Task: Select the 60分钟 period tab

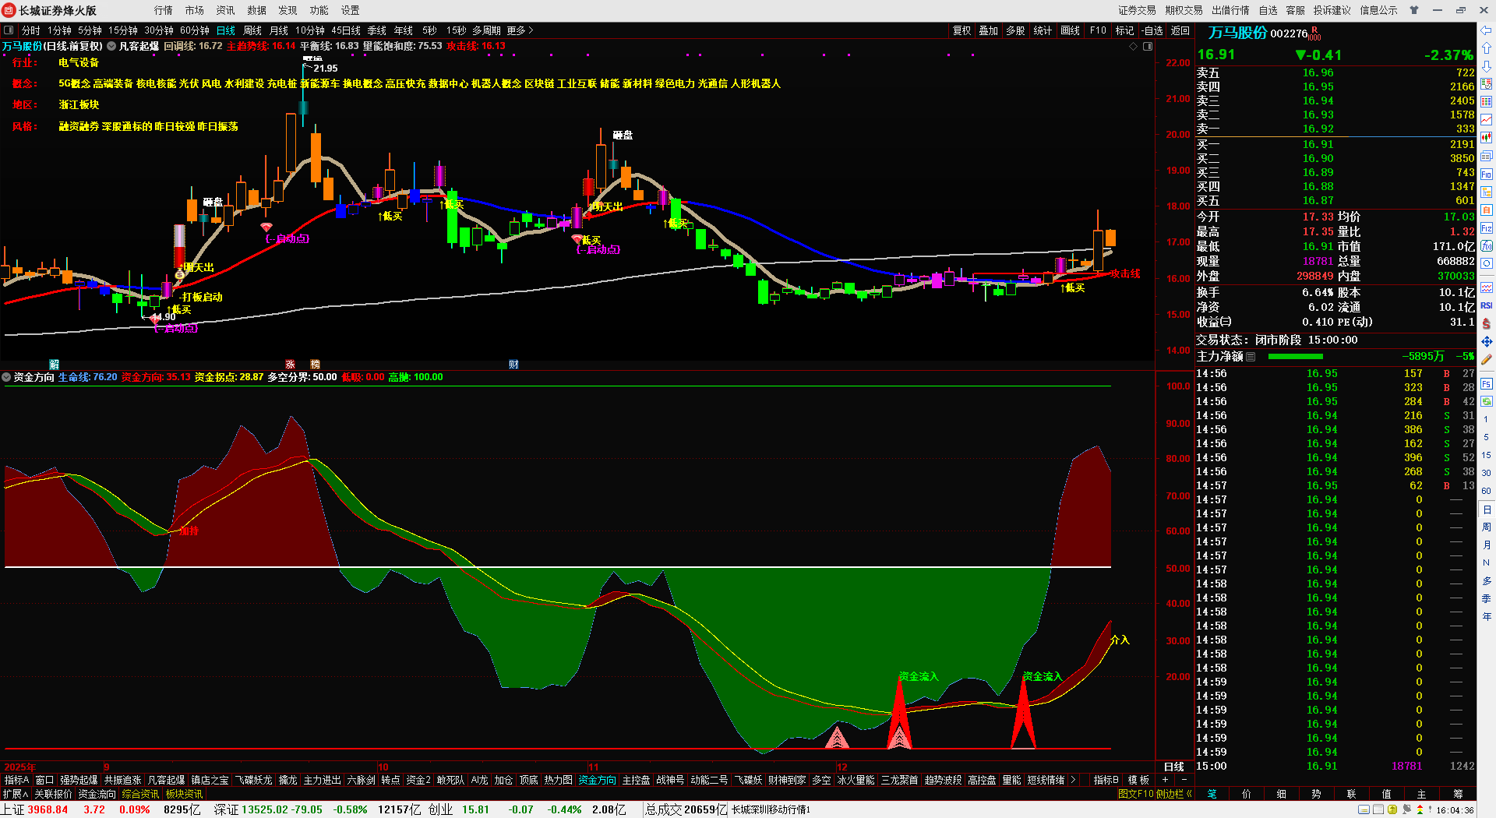Action: click(x=195, y=30)
